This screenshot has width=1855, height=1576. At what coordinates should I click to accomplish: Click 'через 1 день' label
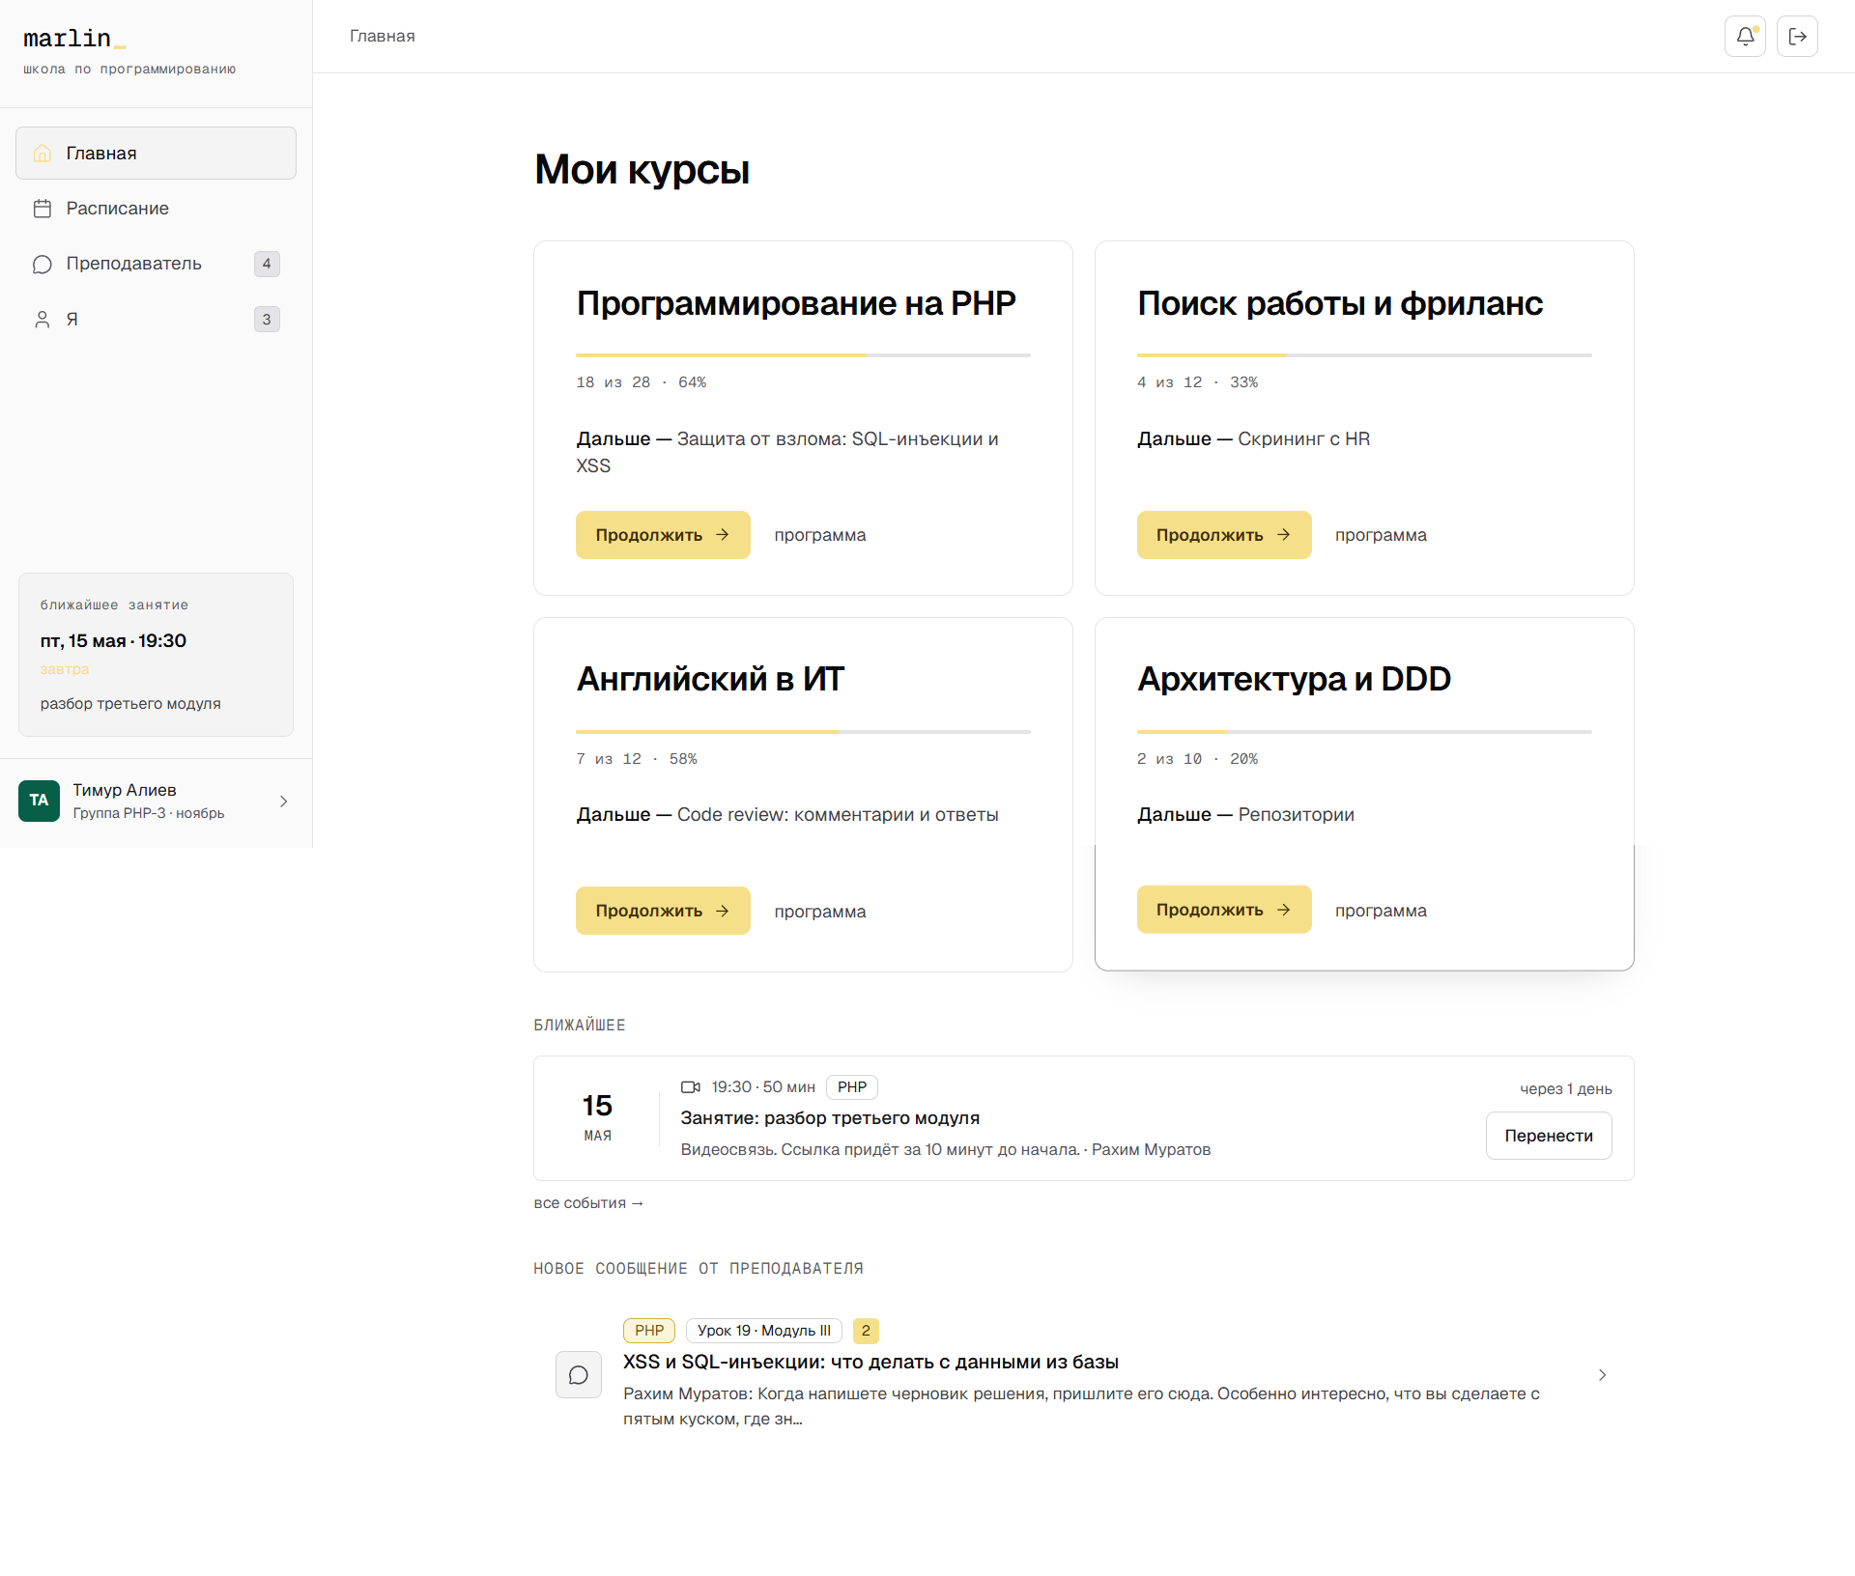tap(1565, 1089)
